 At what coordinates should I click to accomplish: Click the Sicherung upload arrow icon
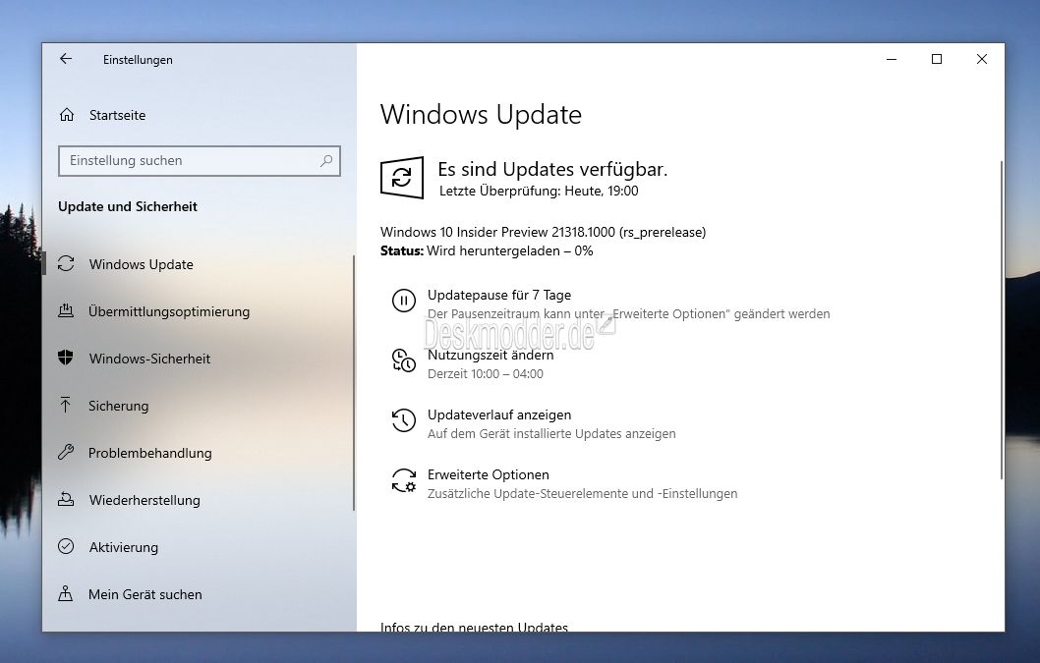(x=65, y=405)
